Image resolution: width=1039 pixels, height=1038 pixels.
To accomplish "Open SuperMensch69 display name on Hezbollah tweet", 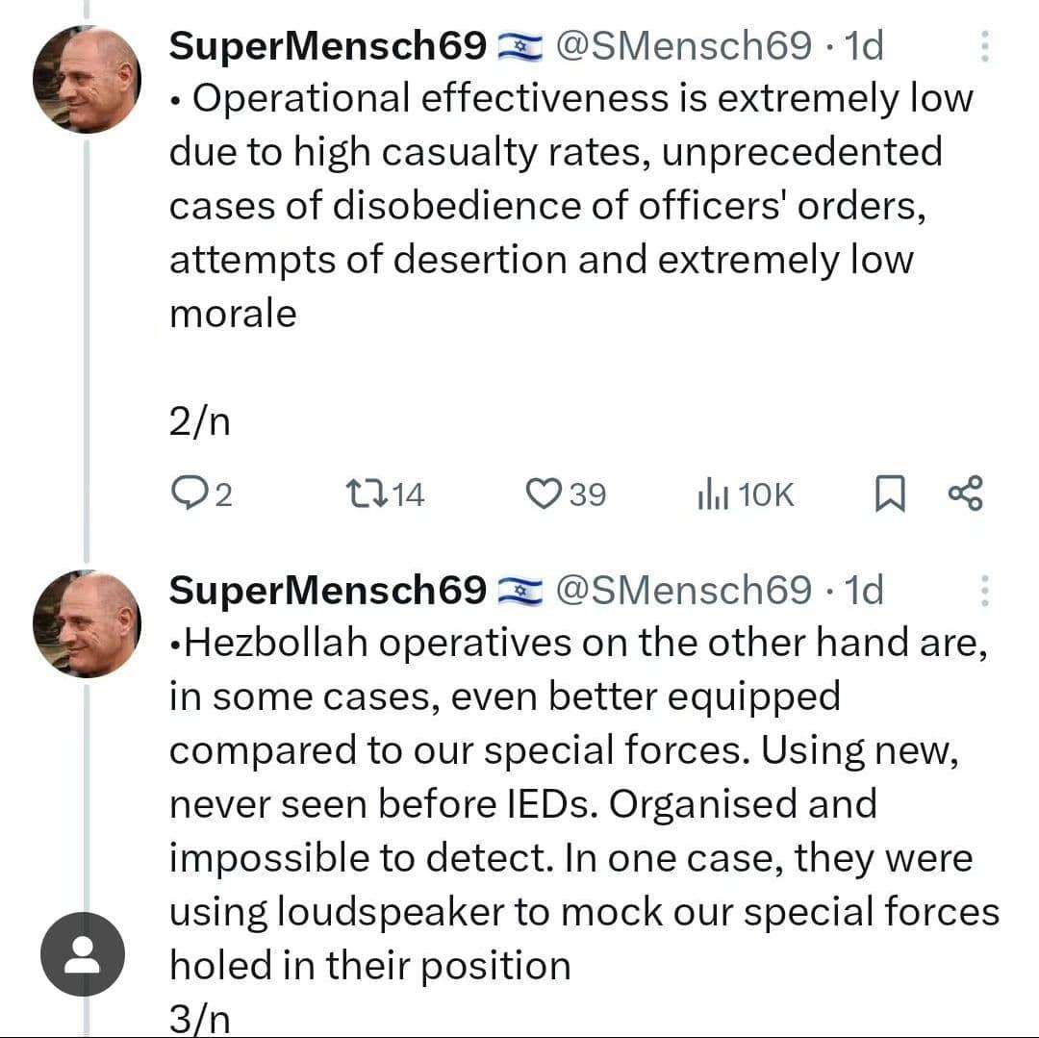I will [328, 590].
